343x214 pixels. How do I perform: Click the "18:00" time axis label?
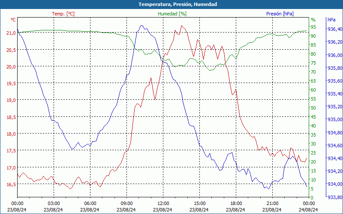tap(236, 204)
